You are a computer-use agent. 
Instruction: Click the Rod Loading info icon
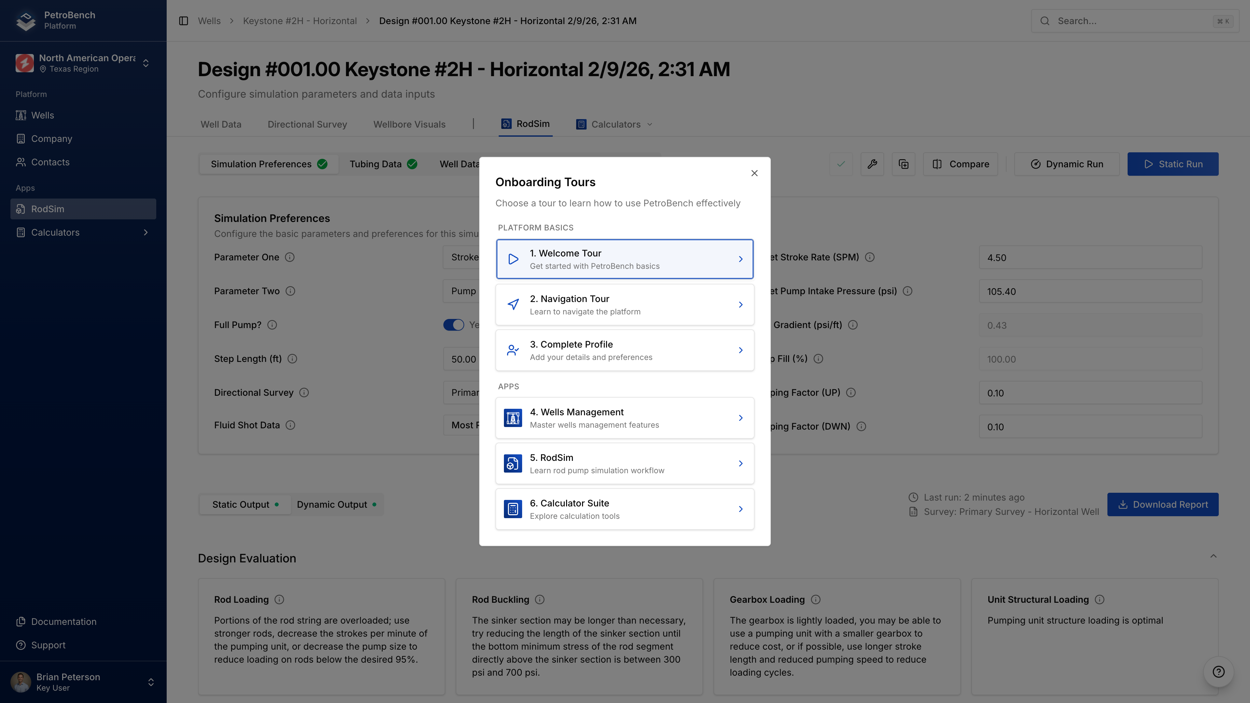click(x=279, y=600)
